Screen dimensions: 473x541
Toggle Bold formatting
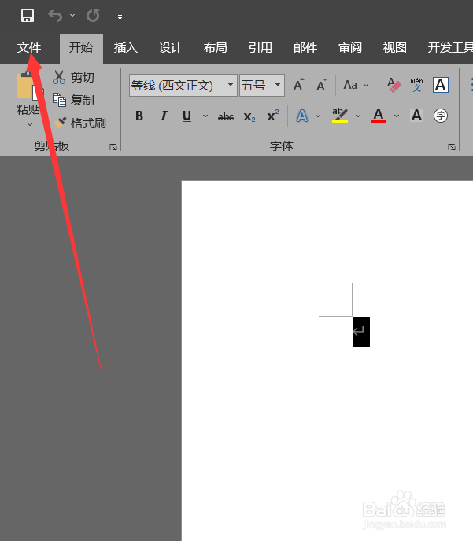pyautogui.click(x=139, y=116)
